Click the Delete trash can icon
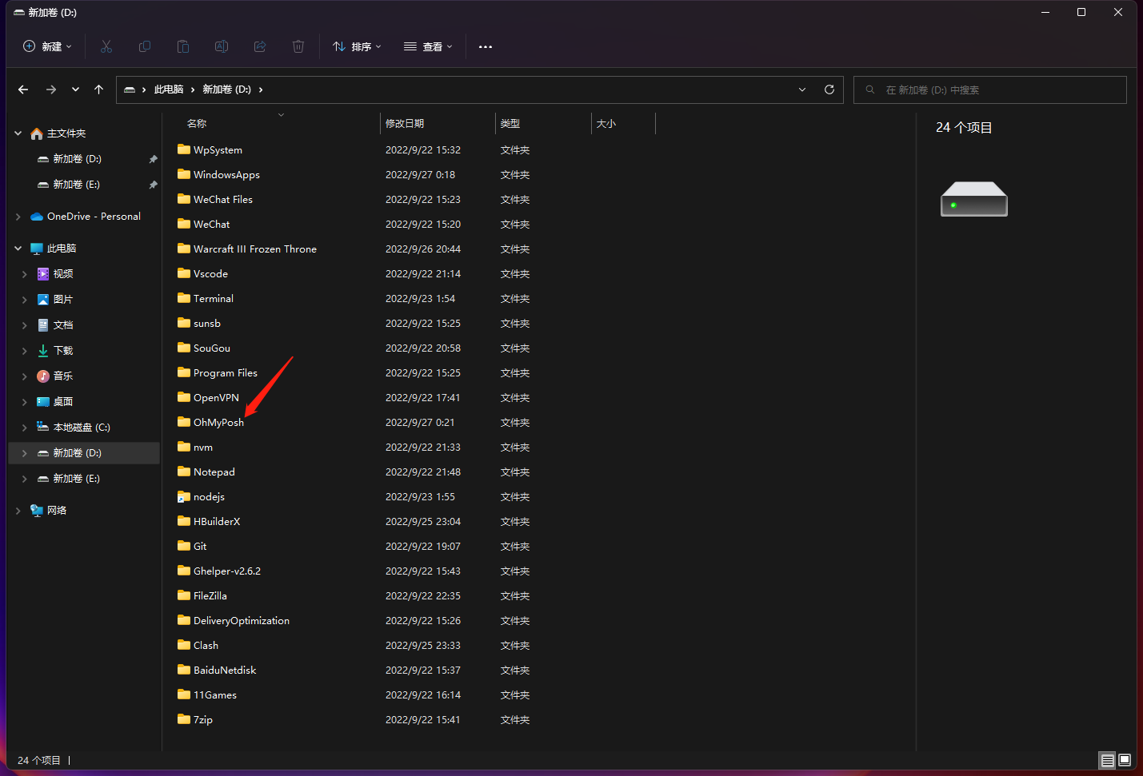Viewport: 1143px width, 776px height. 298,46
